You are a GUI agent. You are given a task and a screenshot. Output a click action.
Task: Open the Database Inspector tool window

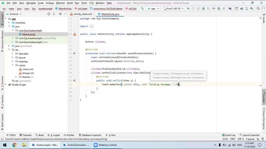point(90,135)
